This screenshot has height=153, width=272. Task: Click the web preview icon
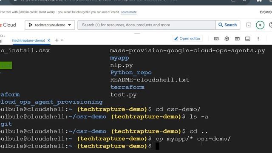(237, 39)
